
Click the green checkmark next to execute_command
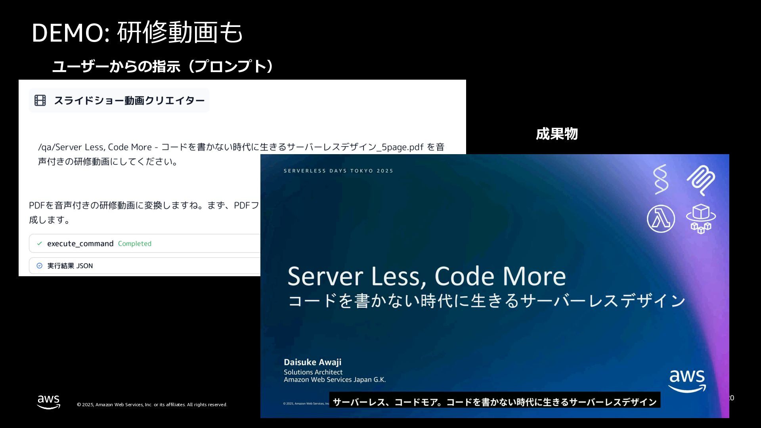[39, 243]
